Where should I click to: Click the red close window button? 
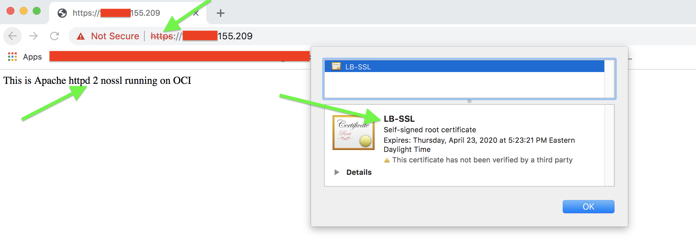pos(10,11)
